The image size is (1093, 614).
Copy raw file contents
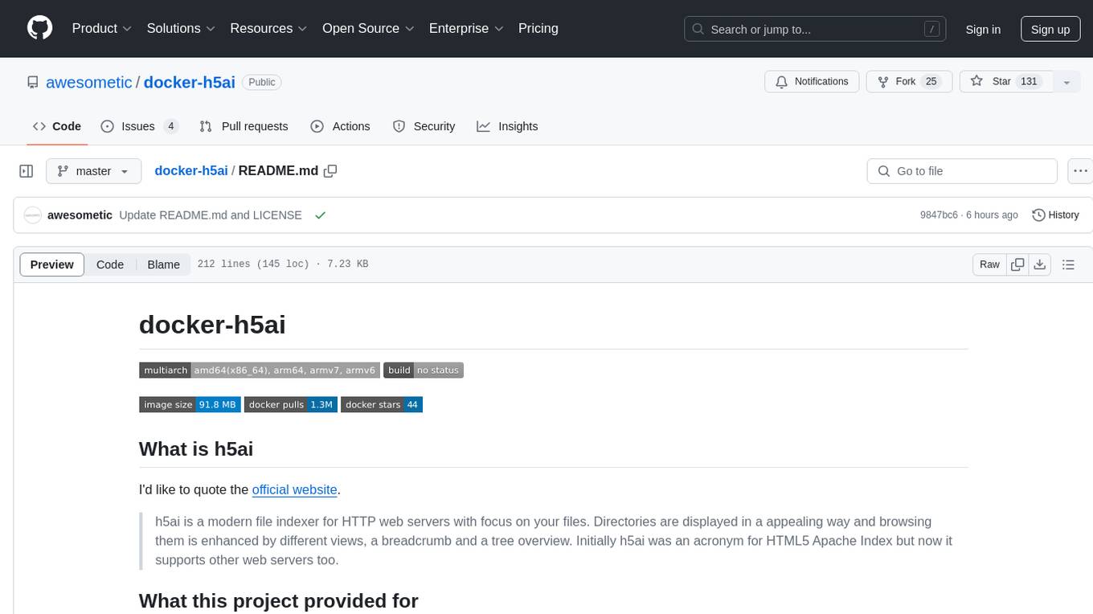pos(1018,264)
